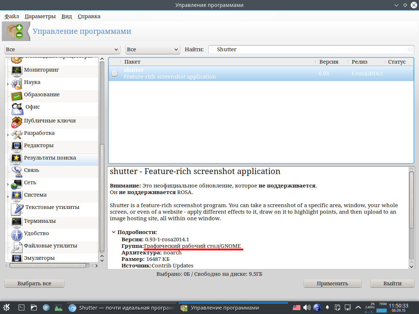The image size is (419, 314).
Task: Click the Удобство accessibility icon
Action: pyautogui.click(x=17, y=234)
